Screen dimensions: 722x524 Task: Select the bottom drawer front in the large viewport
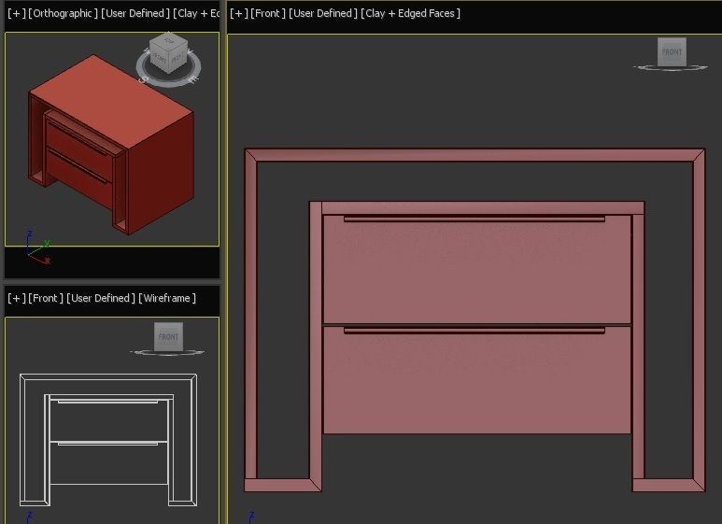point(477,380)
